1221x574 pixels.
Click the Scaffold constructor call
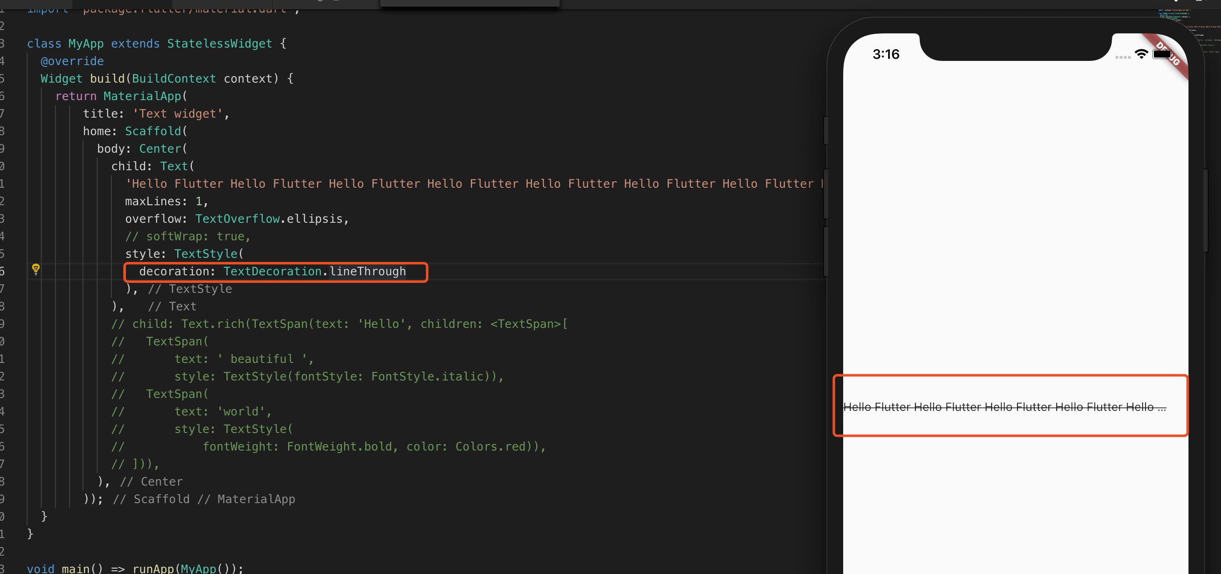point(153,131)
